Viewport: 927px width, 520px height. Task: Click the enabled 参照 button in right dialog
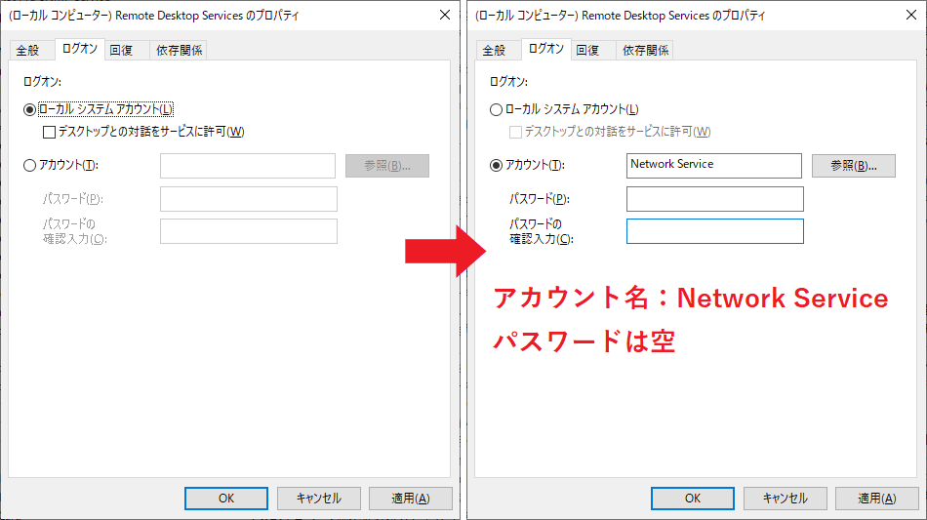tap(853, 166)
